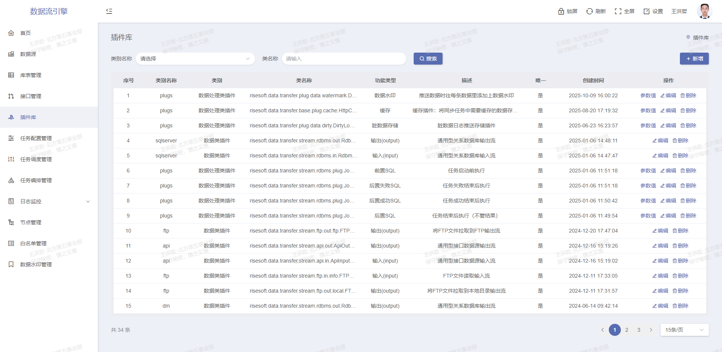Screen dimensions: 722x352
Task: Open the 类别名称 dropdown selector
Action: click(x=195, y=59)
